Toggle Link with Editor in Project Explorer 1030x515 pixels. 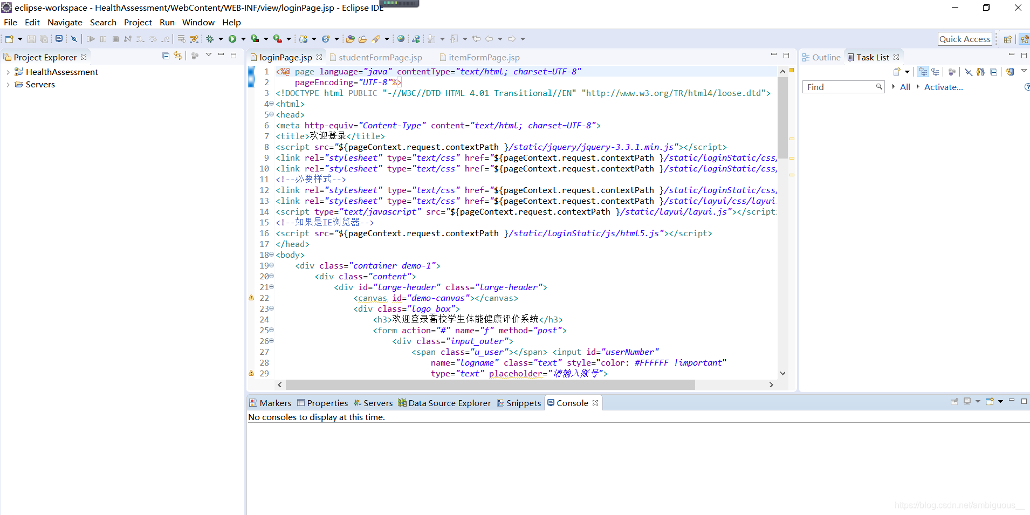point(178,56)
